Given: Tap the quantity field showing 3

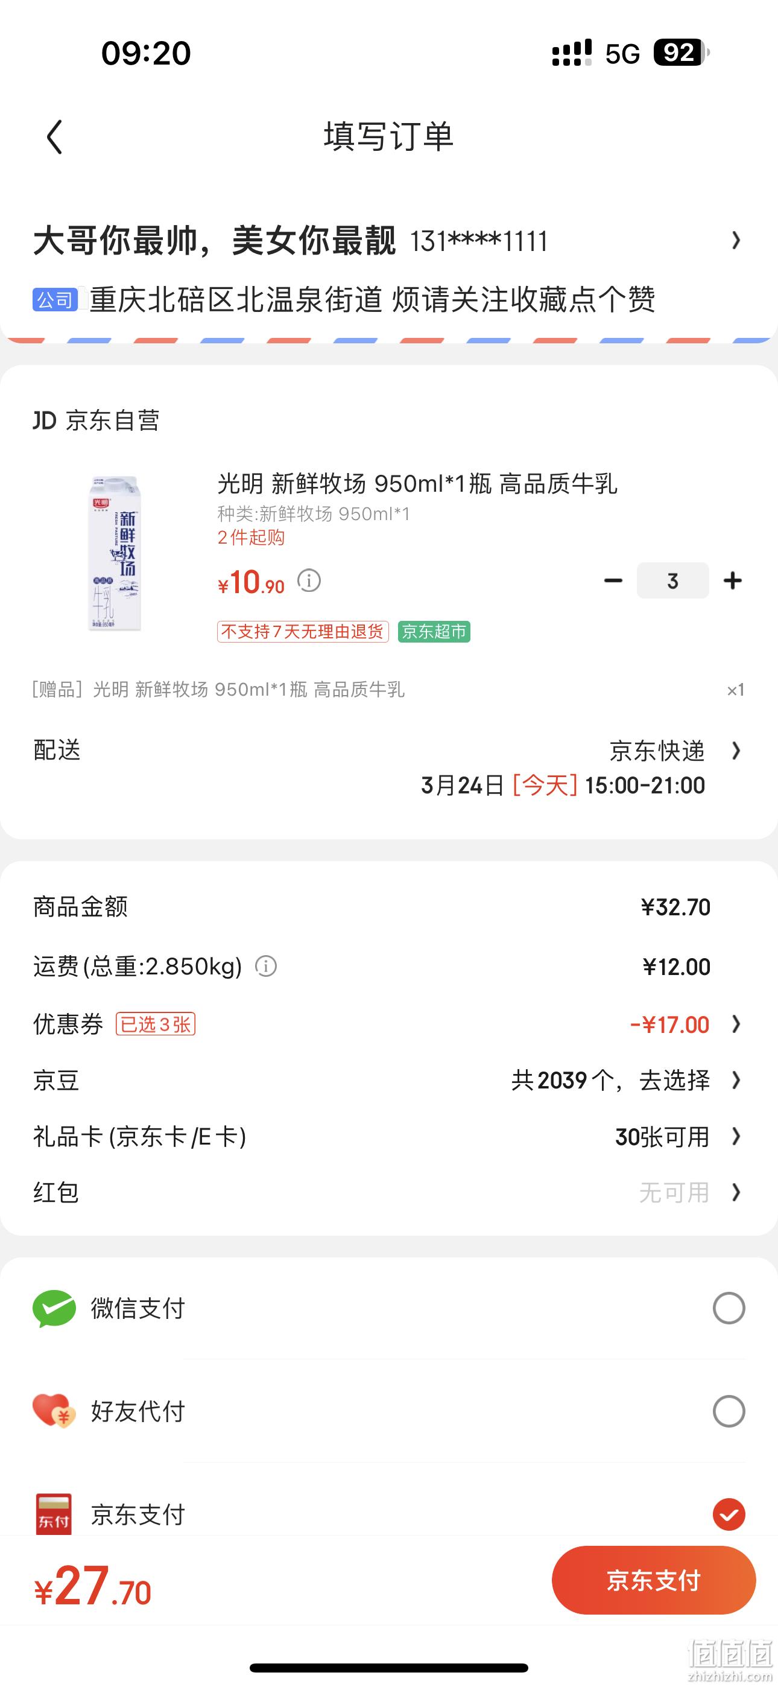Looking at the screenshot, I should 672,581.
